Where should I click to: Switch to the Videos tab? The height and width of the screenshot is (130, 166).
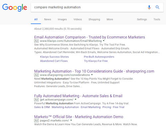pyautogui.click(x=78, y=20)
